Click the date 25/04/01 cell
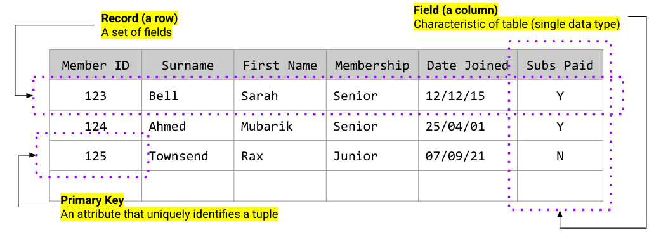This screenshot has width=661, height=237. (468, 126)
